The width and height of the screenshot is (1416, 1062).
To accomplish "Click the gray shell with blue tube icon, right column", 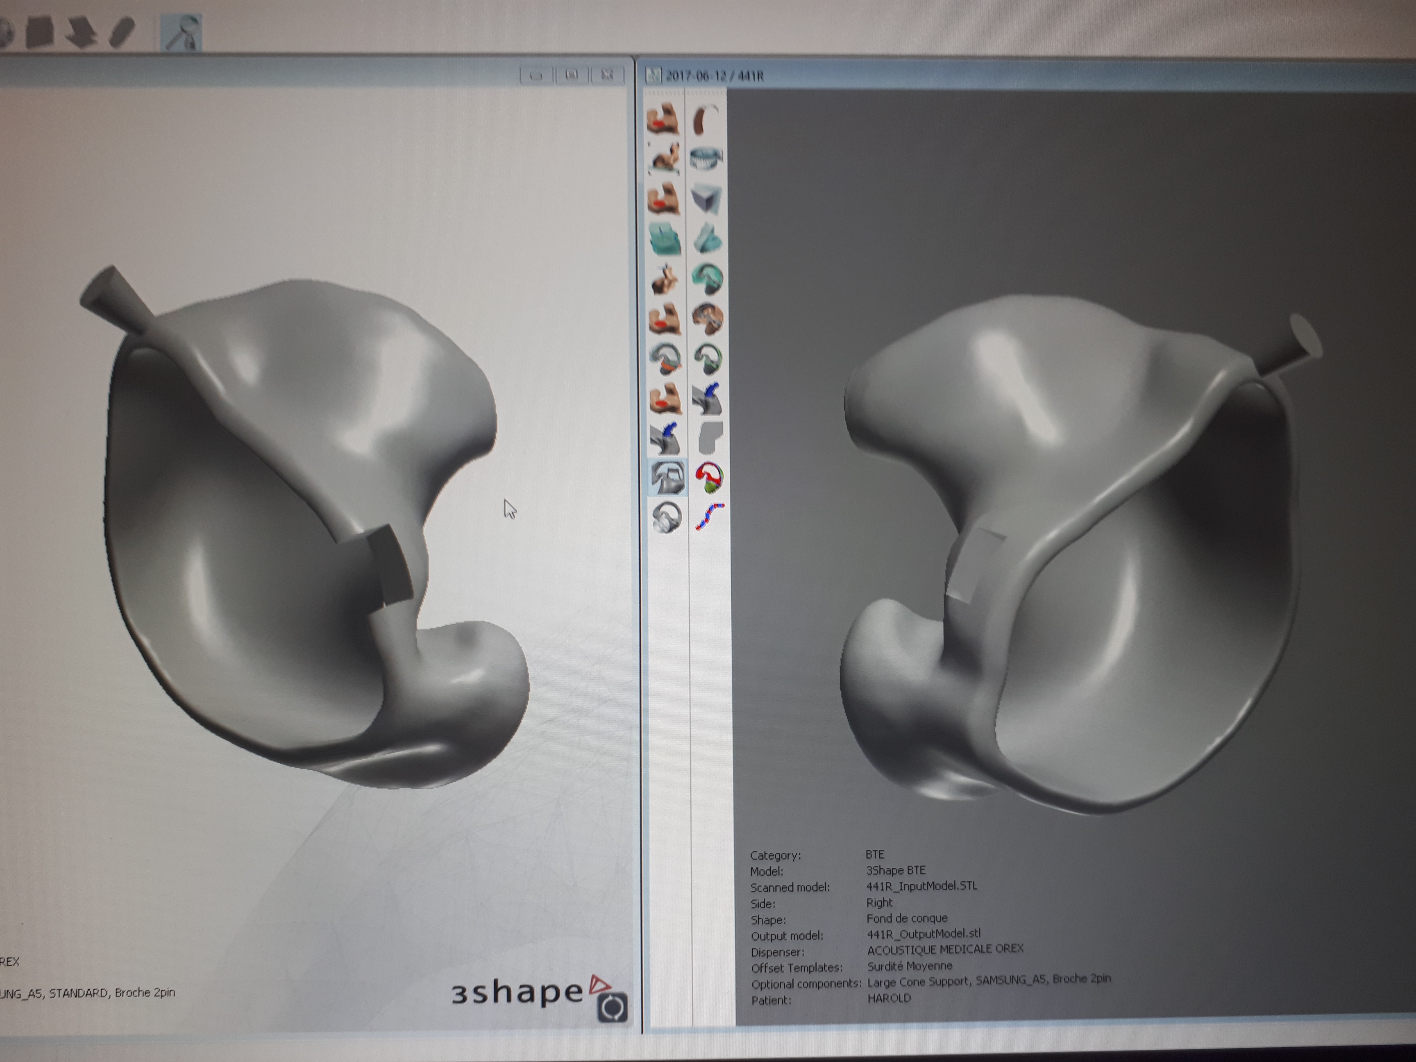I will tap(707, 399).
